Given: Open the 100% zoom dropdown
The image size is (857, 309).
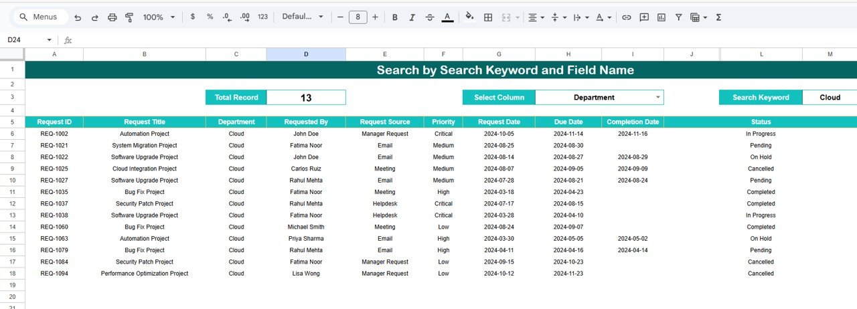Looking at the screenshot, I should pyautogui.click(x=159, y=17).
